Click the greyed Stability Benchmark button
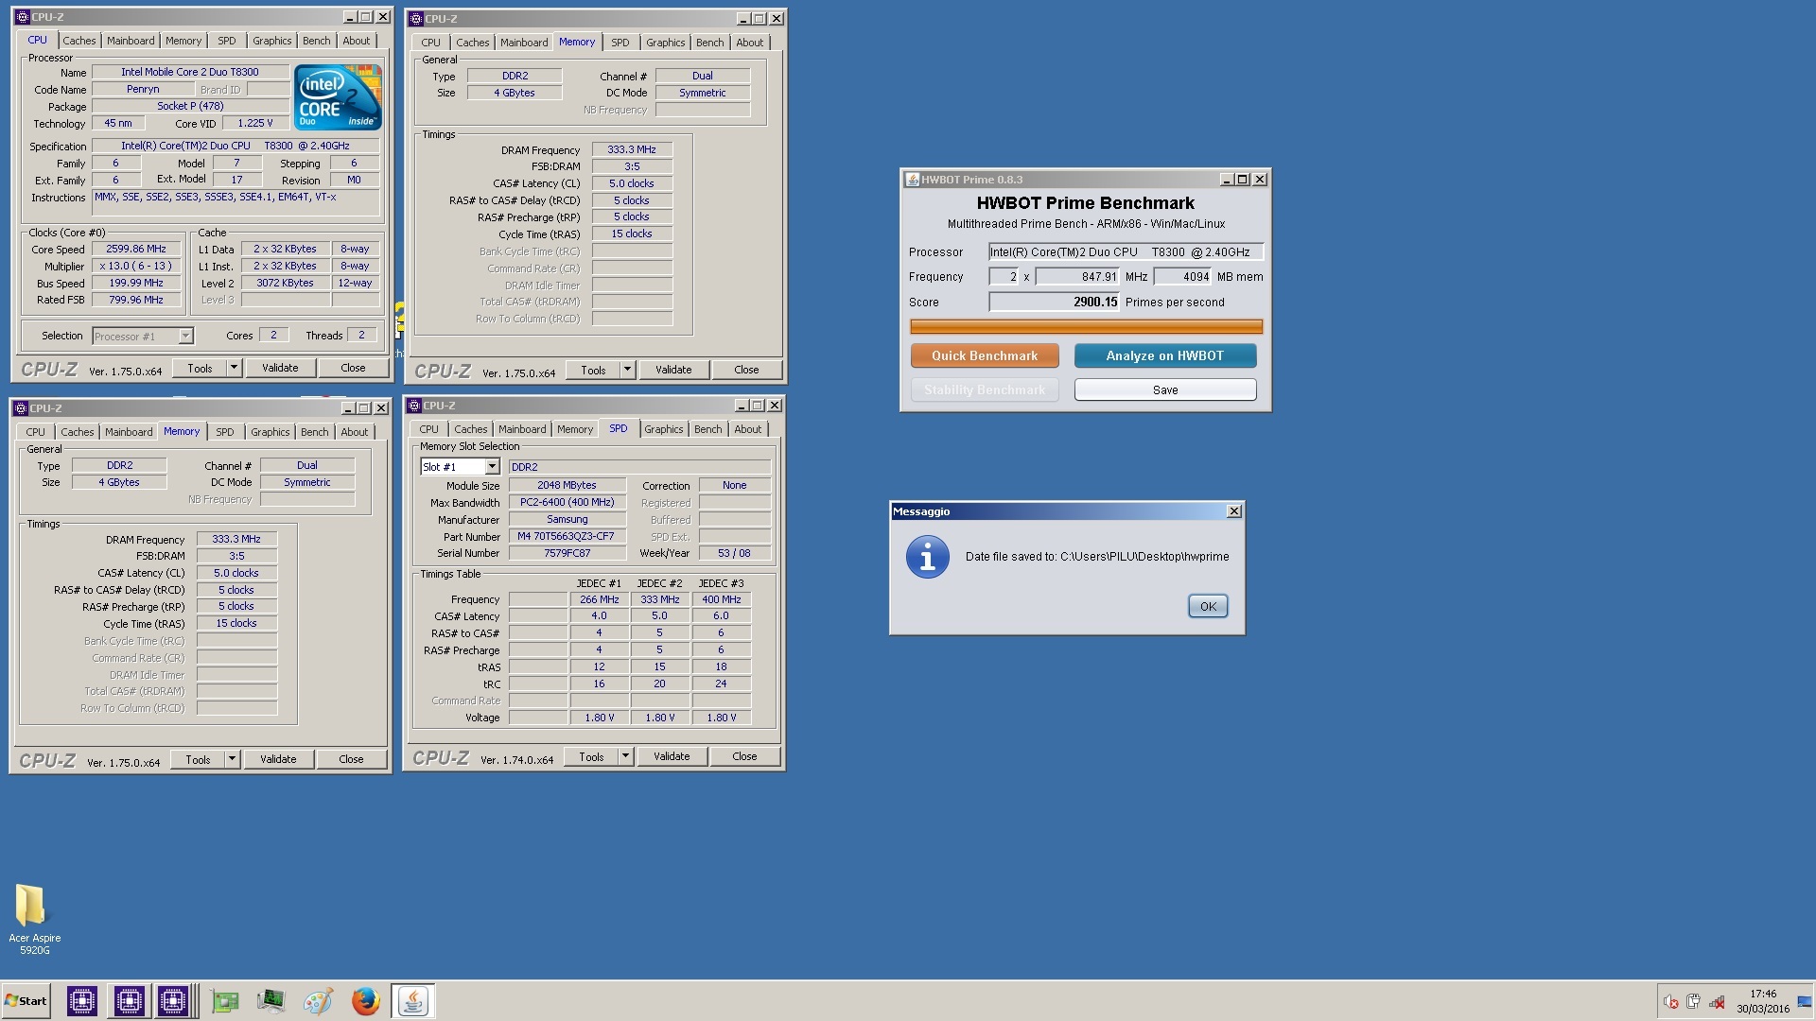The image size is (1816, 1021). point(985,390)
